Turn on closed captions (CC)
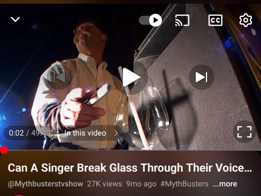The width and height of the screenshot is (261, 196). pos(215,20)
